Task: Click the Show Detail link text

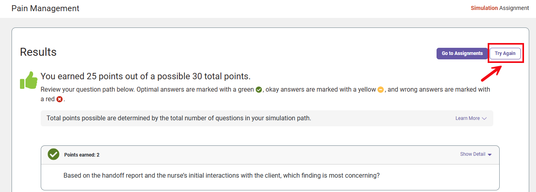Action: tap(472, 154)
